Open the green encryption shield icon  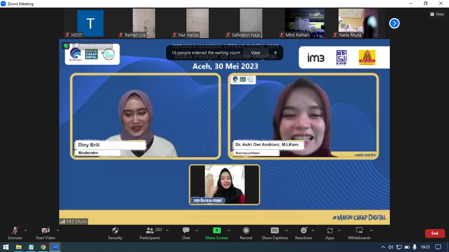(66, 46)
